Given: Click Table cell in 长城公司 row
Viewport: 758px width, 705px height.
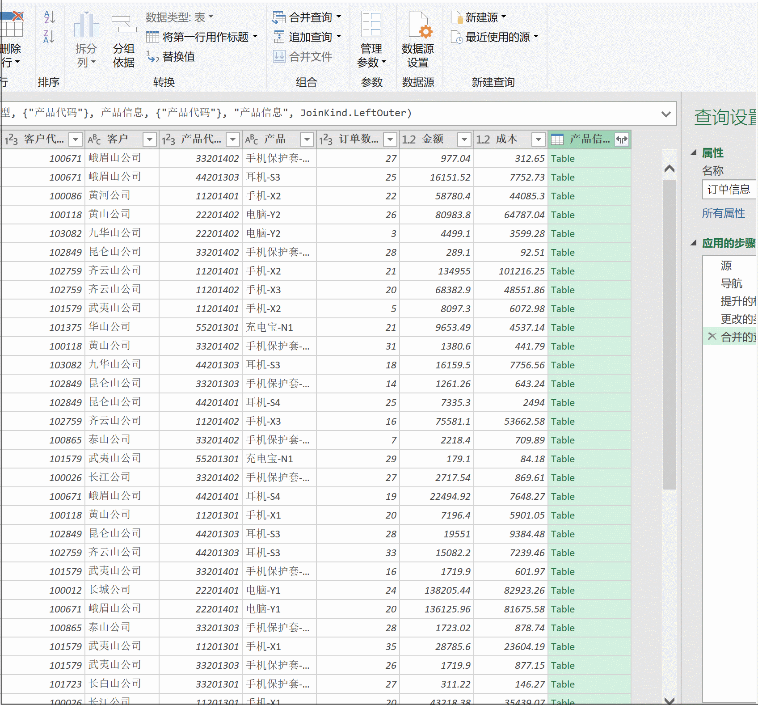Looking at the screenshot, I should [x=589, y=591].
